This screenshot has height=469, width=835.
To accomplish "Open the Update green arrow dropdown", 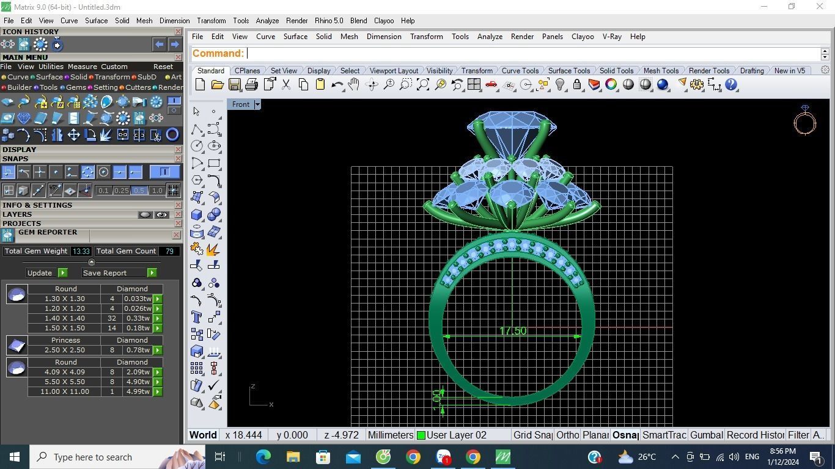I will [62, 273].
